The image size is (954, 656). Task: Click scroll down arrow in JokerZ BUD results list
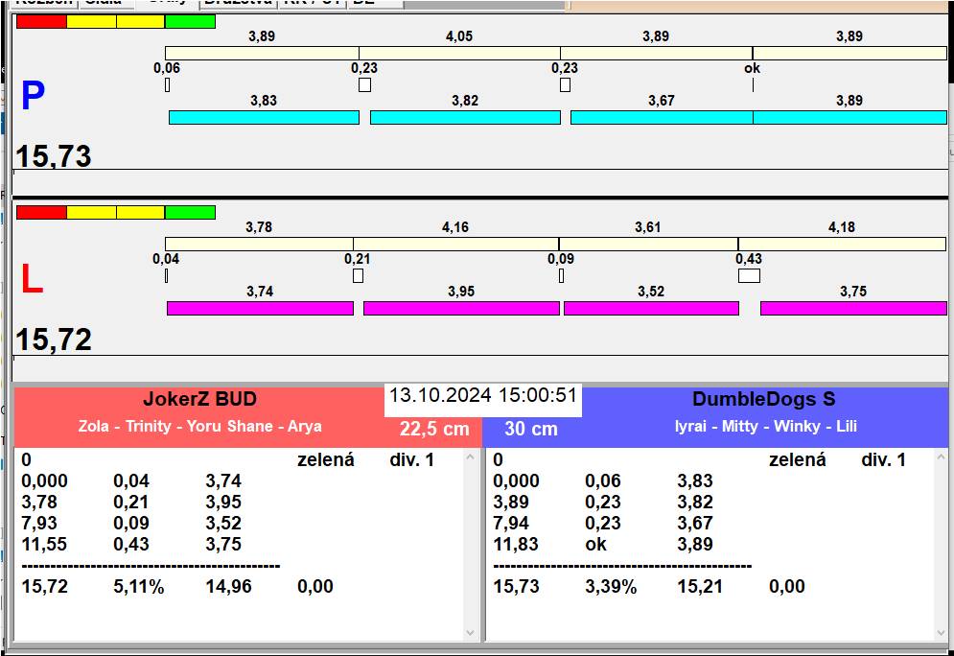point(471,633)
